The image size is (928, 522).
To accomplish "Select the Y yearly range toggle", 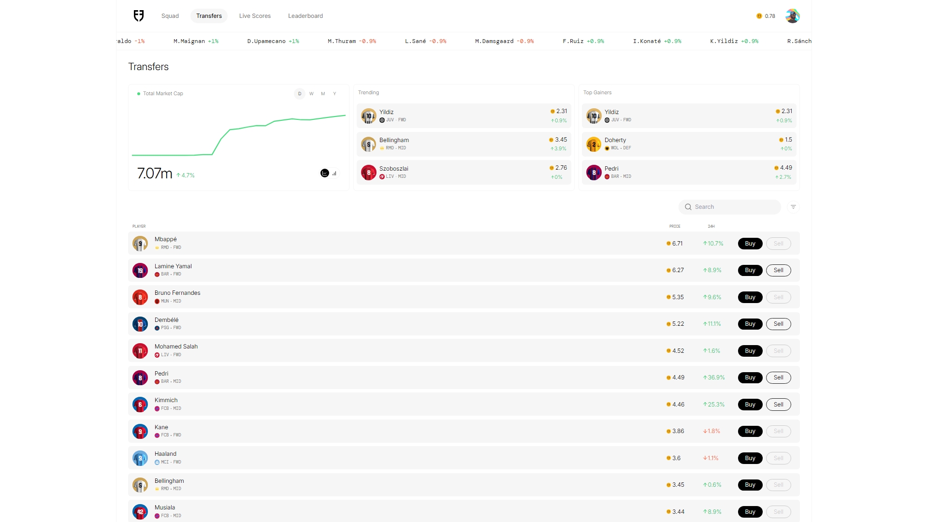I will (x=334, y=94).
